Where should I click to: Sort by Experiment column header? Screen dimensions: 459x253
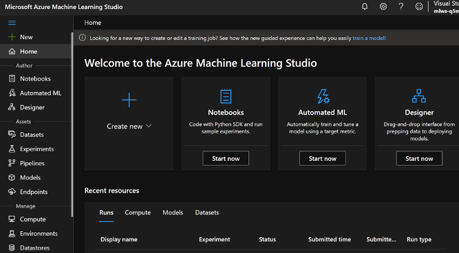215,239
